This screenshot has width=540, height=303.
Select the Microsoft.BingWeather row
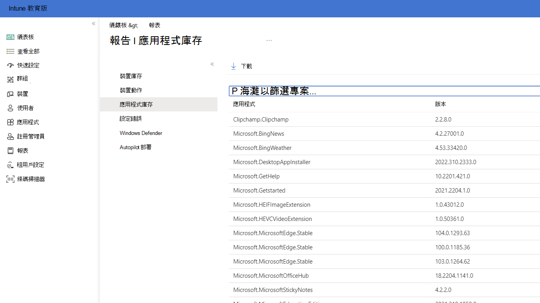(385, 148)
